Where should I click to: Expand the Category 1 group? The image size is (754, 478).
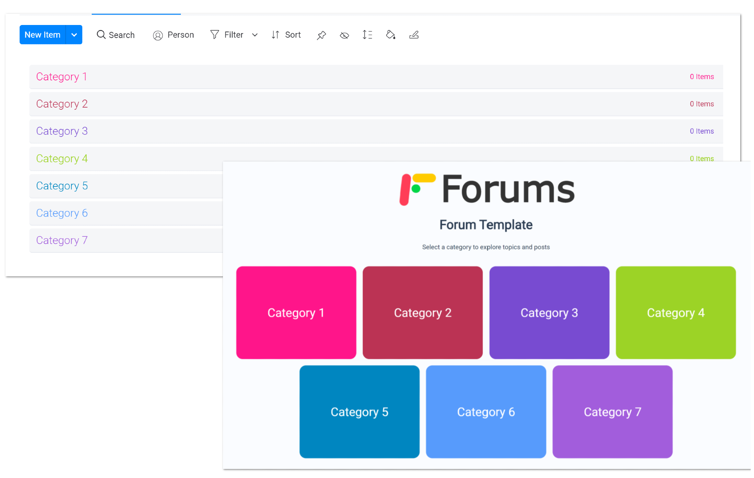(x=62, y=77)
